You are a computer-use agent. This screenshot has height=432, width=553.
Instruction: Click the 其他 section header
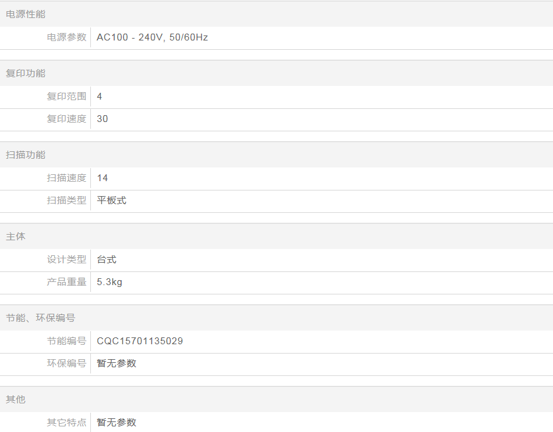pyautogui.click(x=16, y=400)
